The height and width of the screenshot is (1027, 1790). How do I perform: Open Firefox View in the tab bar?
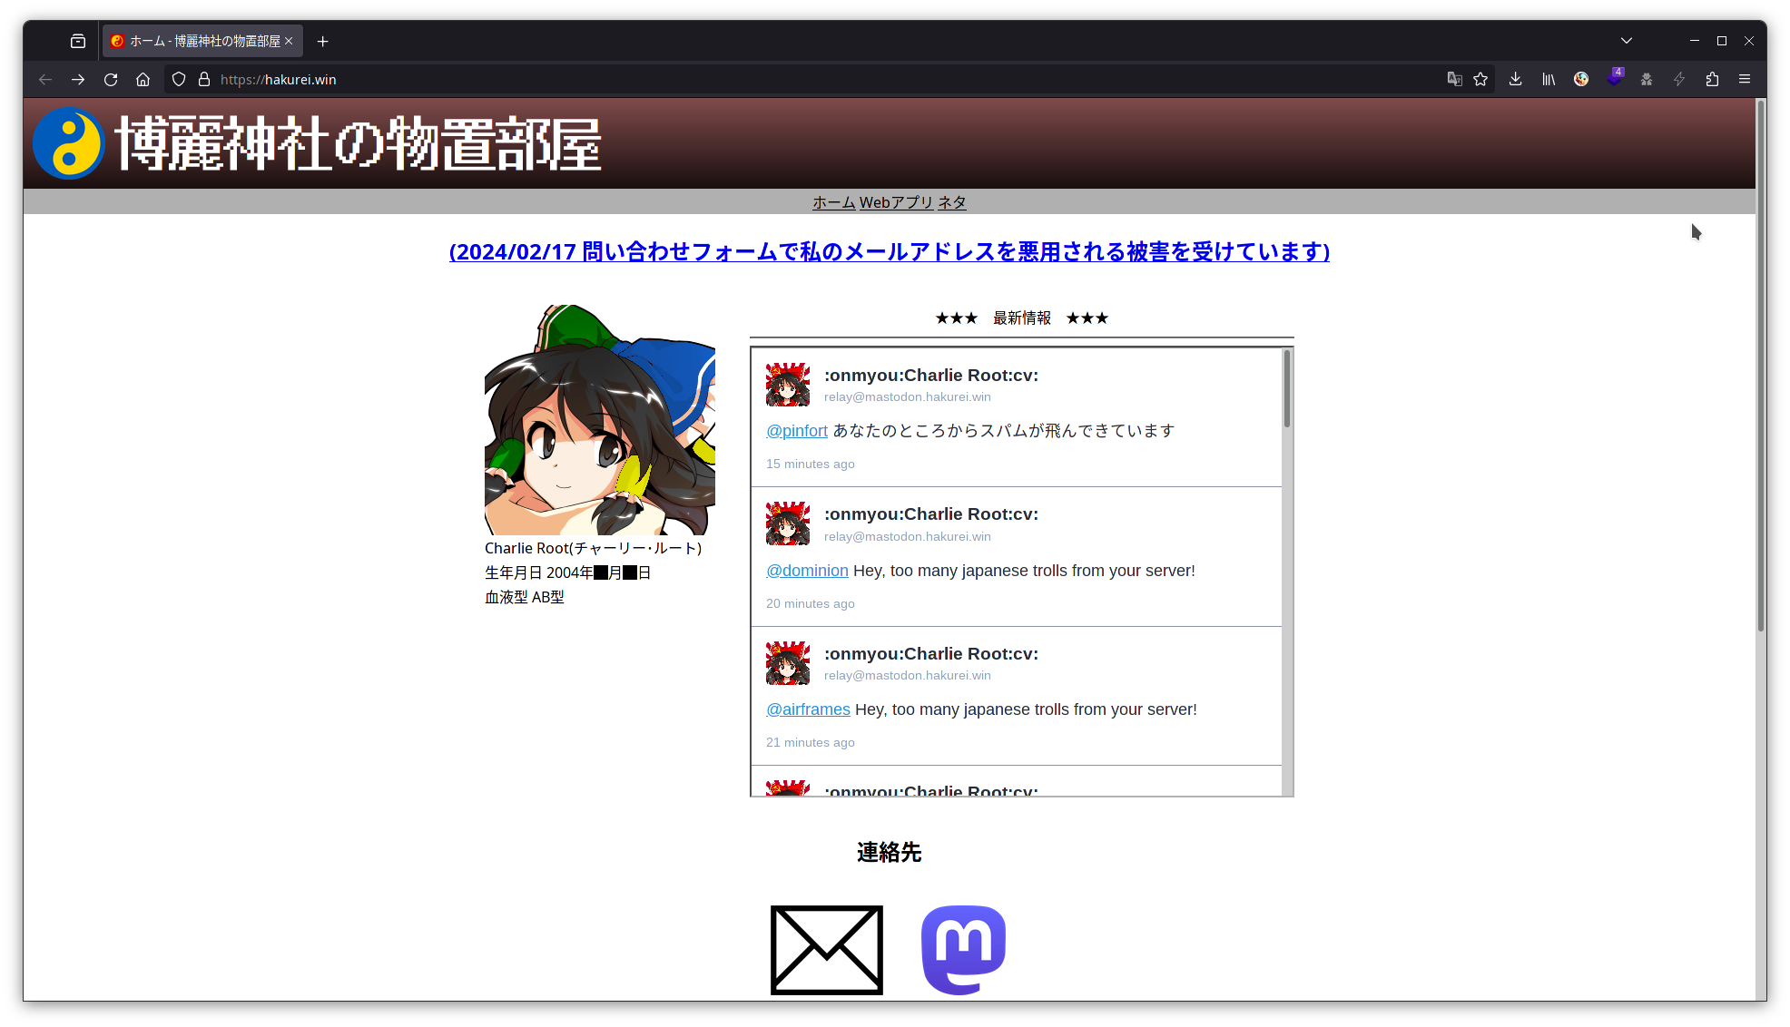coord(77,40)
